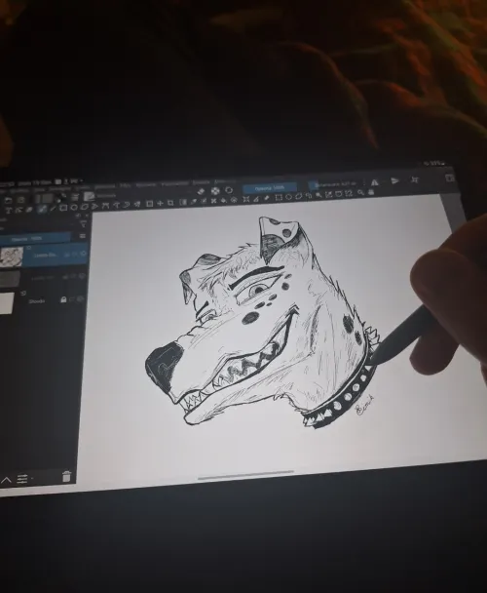Adjust the brush Opacity slider

coord(270,188)
